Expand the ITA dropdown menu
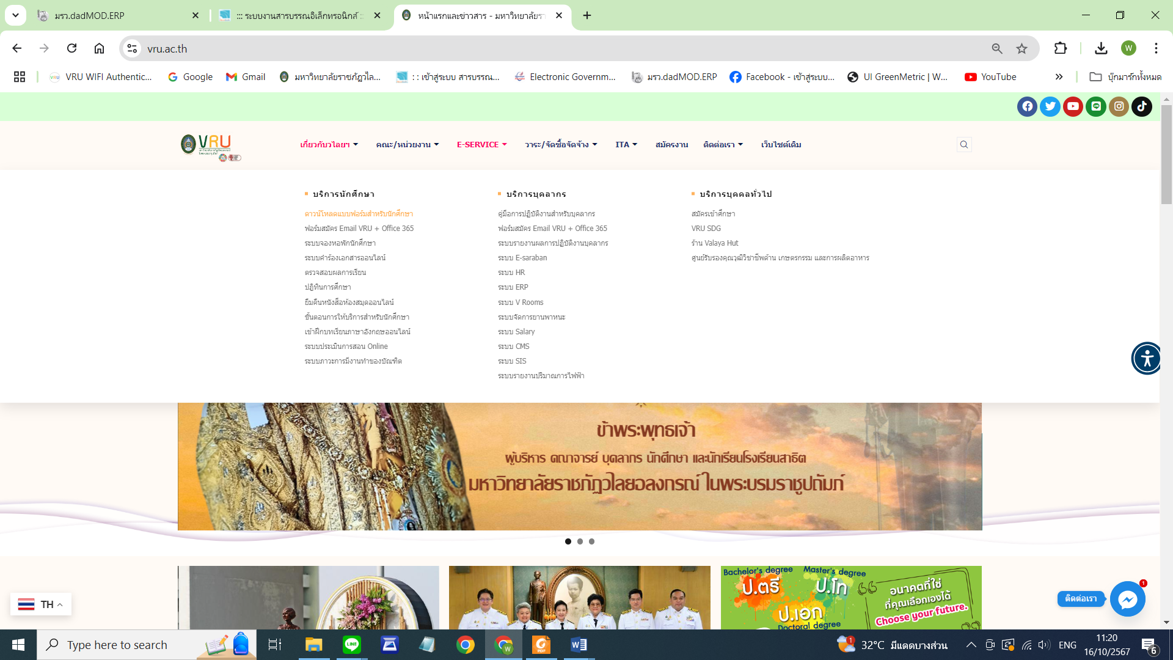Image resolution: width=1173 pixels, height=660 pixels. (626, 145)
